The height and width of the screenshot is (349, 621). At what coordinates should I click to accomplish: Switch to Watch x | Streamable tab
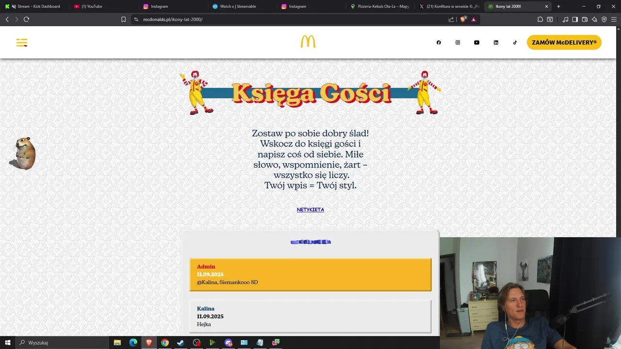(242, 6)
